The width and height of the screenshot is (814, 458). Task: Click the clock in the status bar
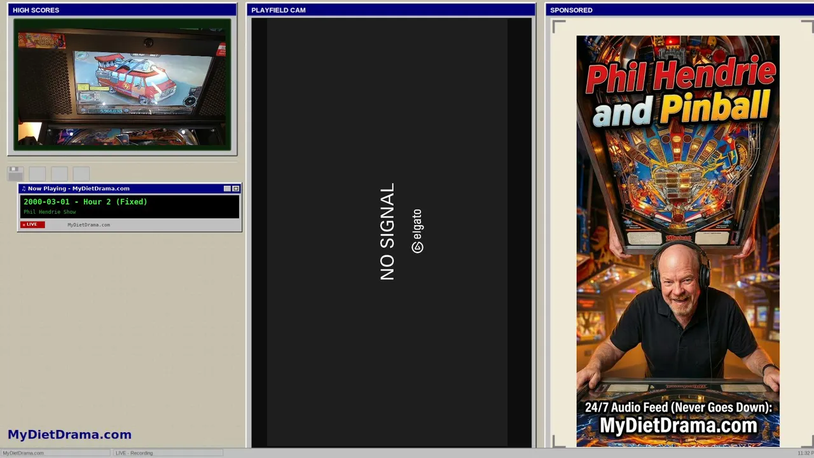[x=805, y=453]
